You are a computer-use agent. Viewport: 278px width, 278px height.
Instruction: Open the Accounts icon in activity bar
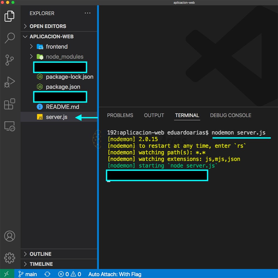[9, 236]
